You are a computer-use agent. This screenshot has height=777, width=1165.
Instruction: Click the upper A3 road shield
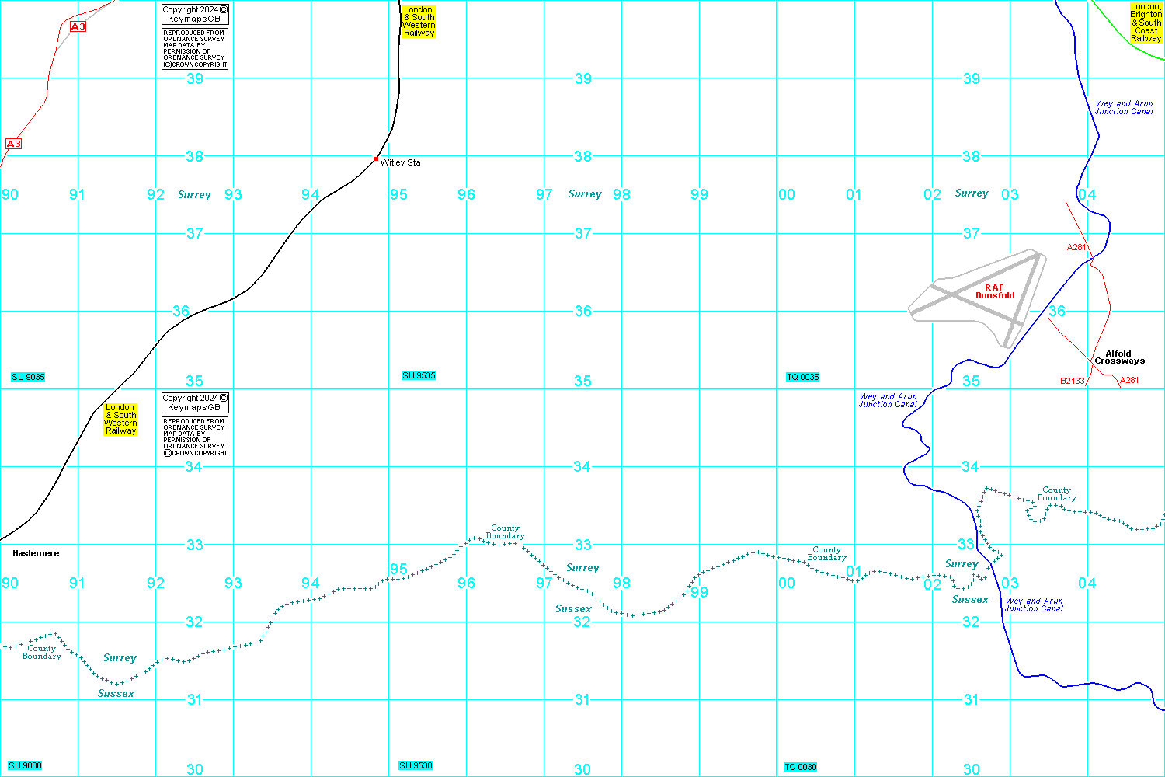(x=78, y=26)
